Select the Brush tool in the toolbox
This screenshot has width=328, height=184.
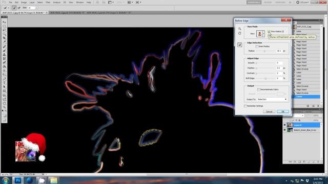4,51
